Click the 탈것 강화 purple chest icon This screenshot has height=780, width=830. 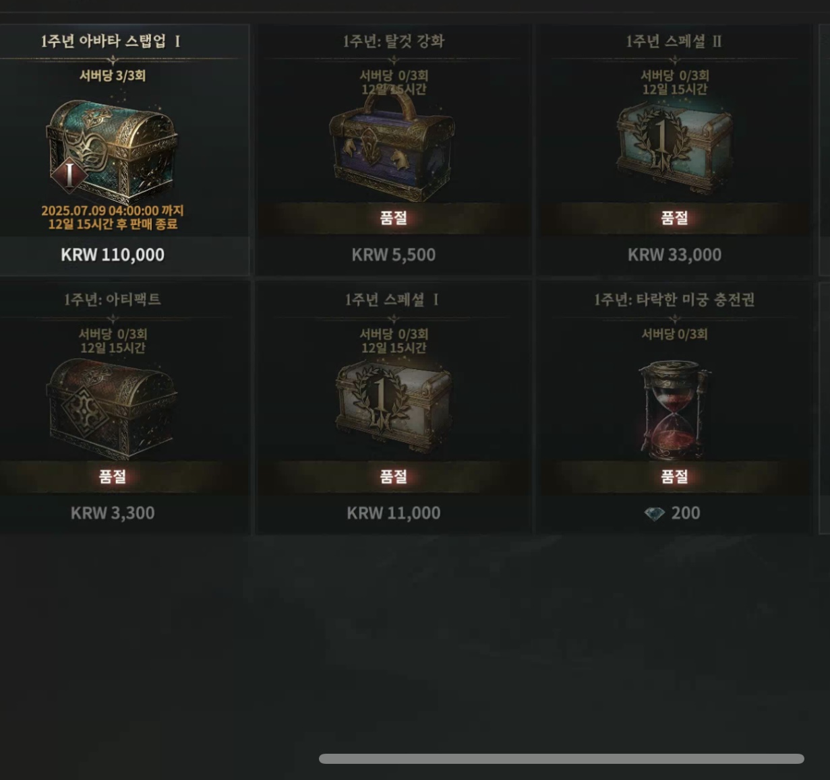[392, 147]
